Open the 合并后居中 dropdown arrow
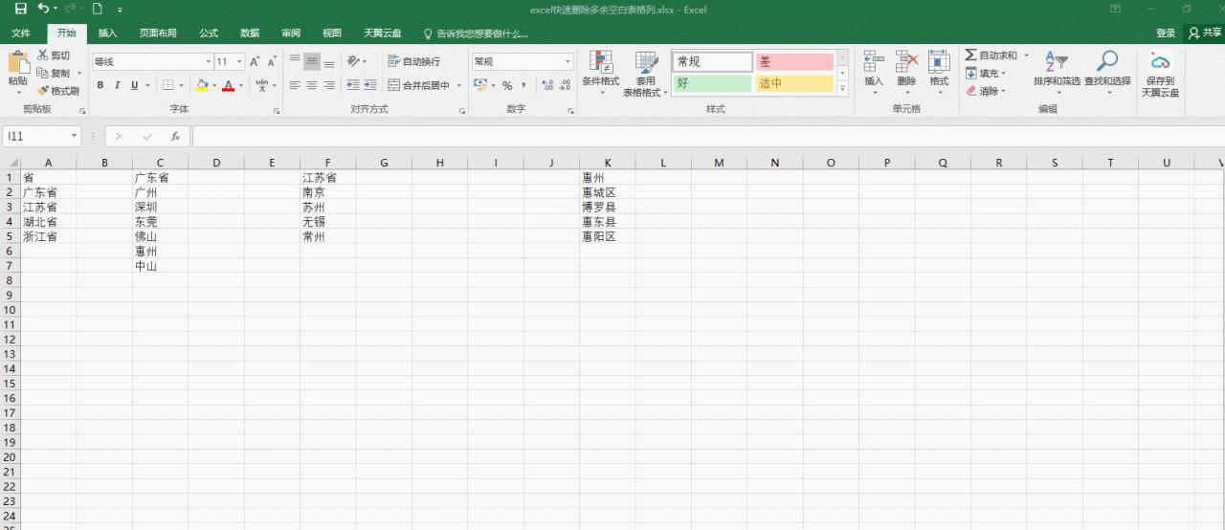This screenshot has width=1225, height=530. coord(459,85)
